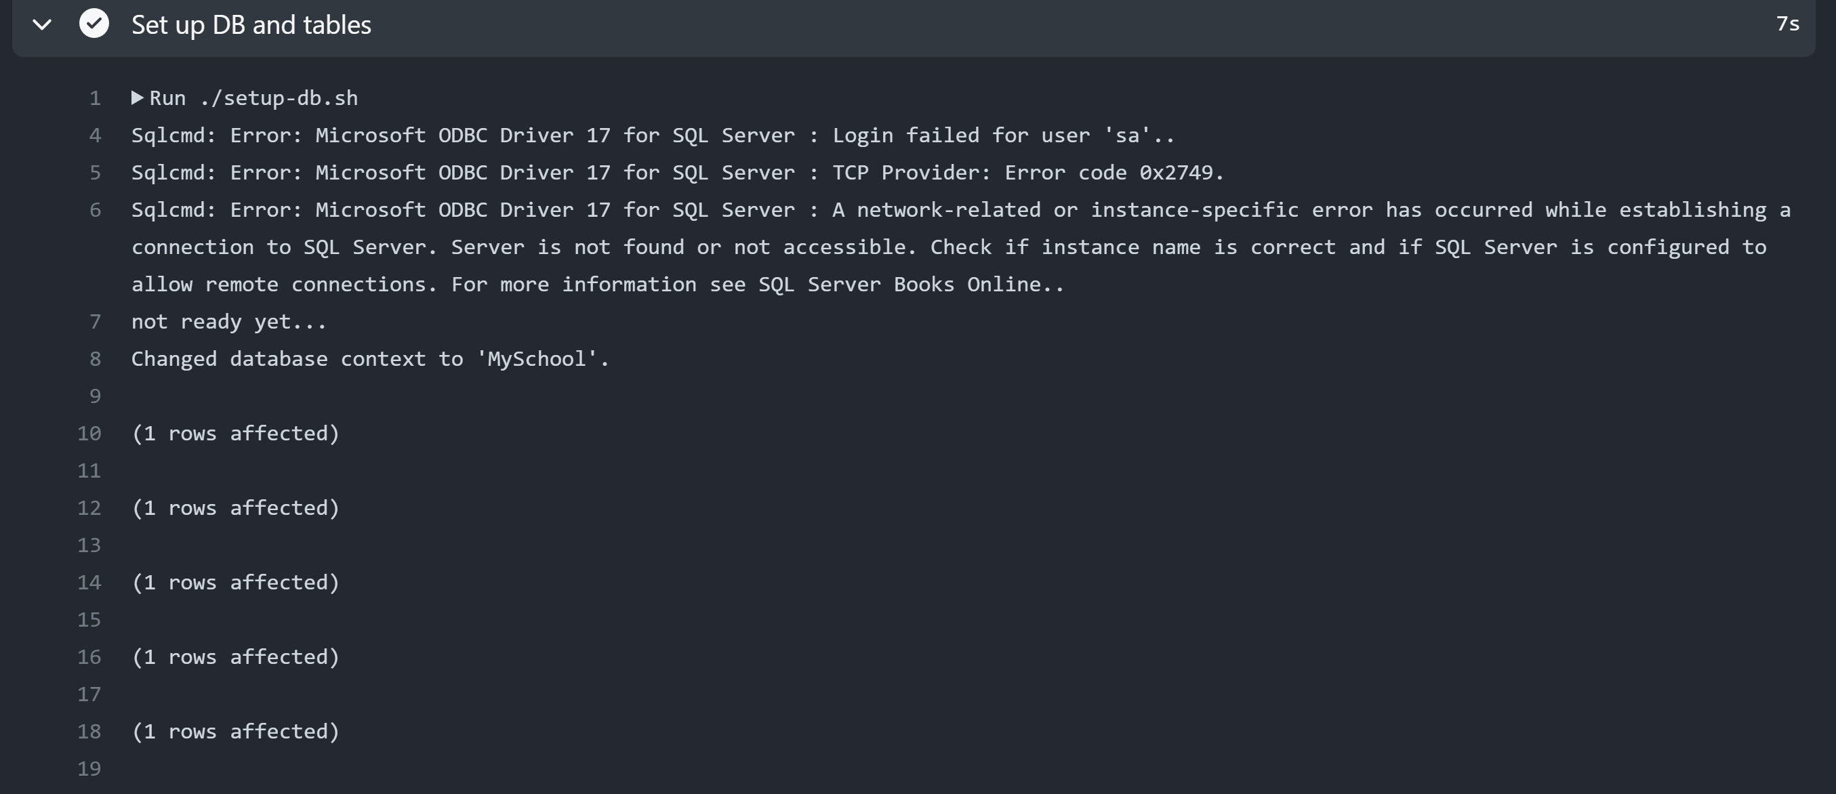Screen dimensions: 1836x794
Task: Select log line number 10
Action: pyautogui.click(x=89, y=434)
